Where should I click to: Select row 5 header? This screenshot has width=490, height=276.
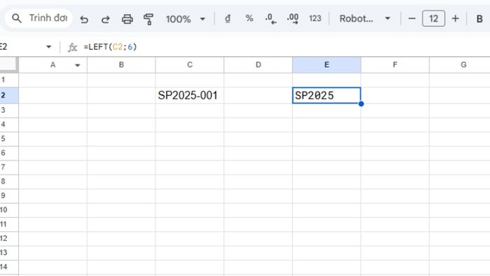coord(9,139)
